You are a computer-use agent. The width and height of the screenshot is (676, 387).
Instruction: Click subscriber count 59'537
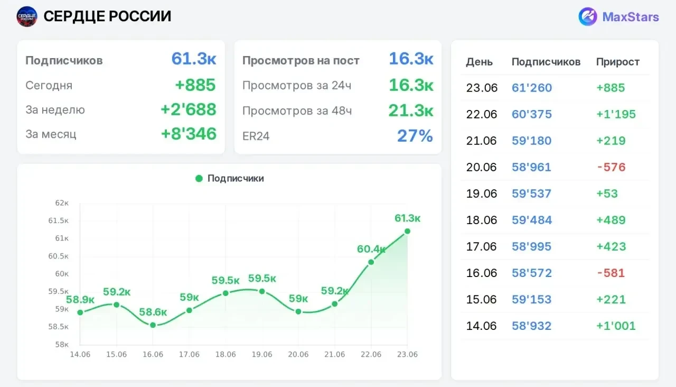click(x=532, y=193)
